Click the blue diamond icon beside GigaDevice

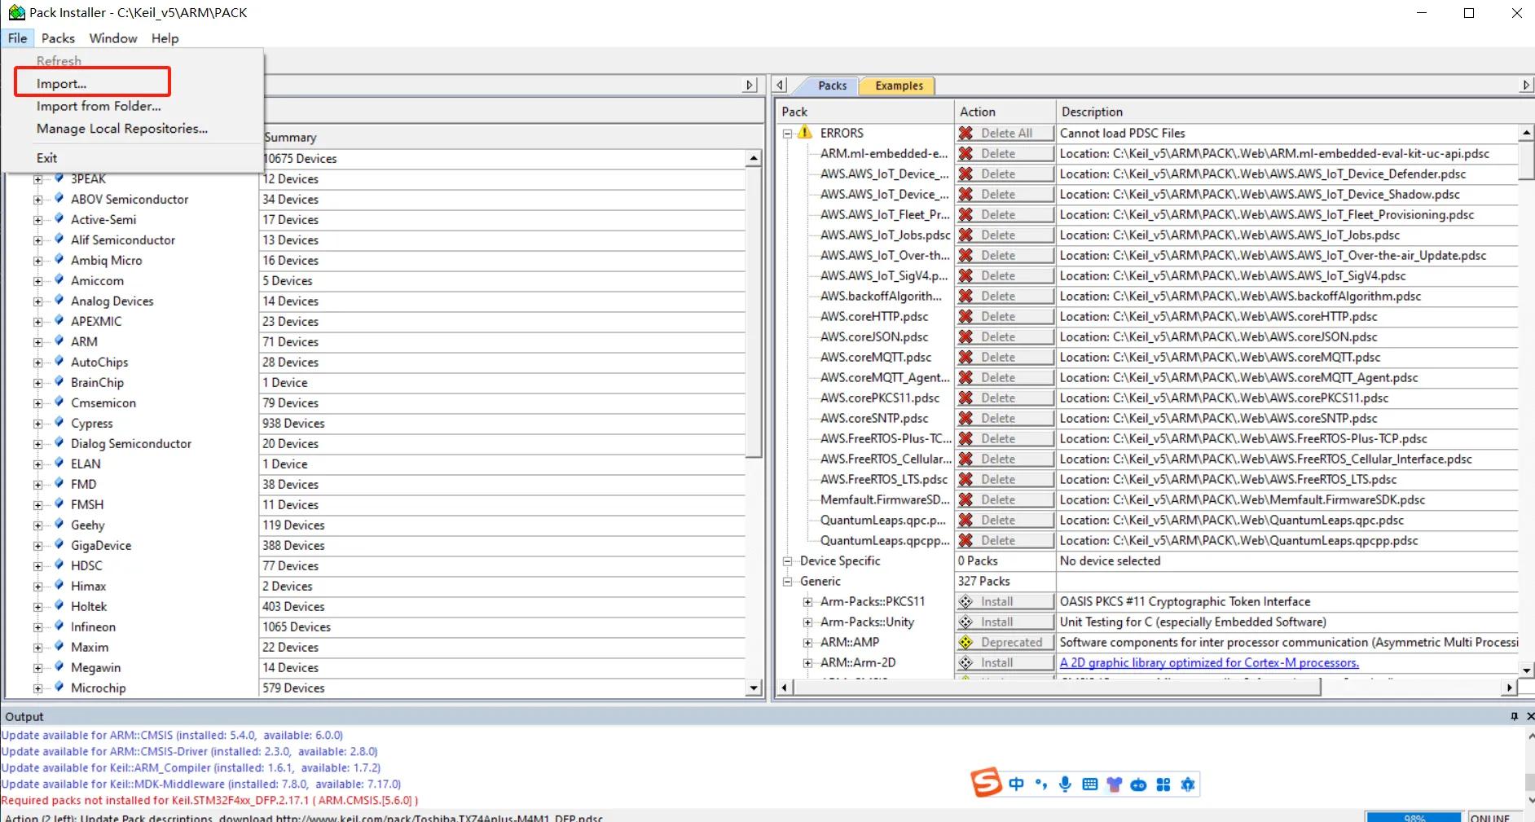click(x=59, y=545)
